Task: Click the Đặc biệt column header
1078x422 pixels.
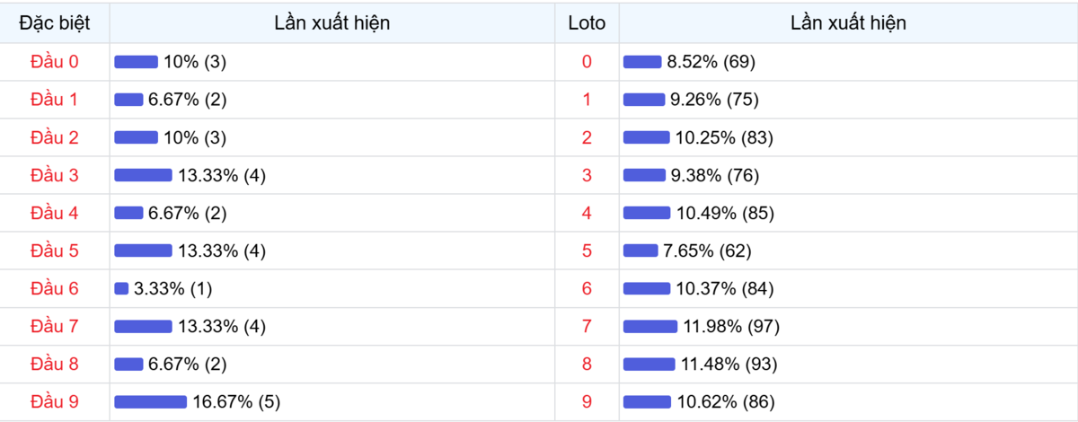Action: [55, 23]
